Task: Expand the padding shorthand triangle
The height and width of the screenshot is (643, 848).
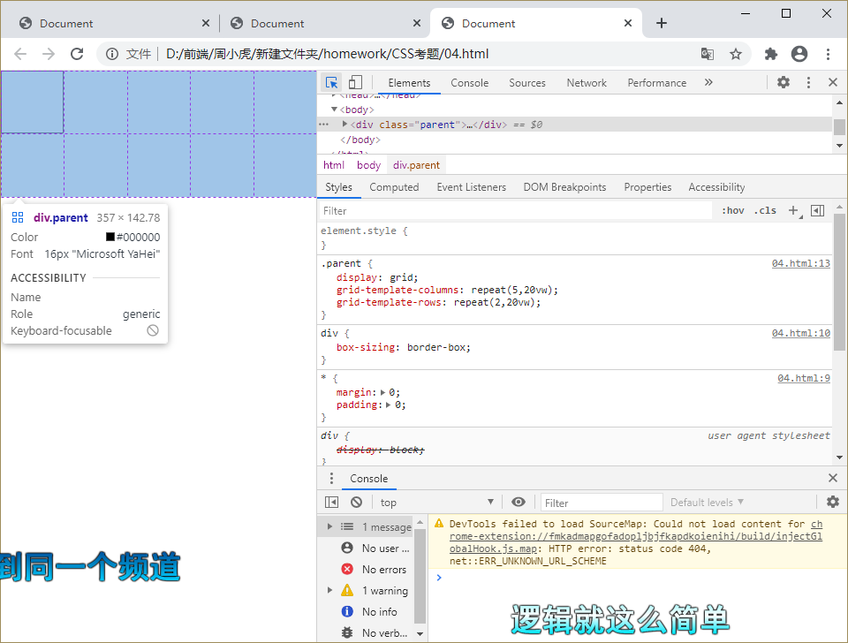Action: click(x=389, y=405)
